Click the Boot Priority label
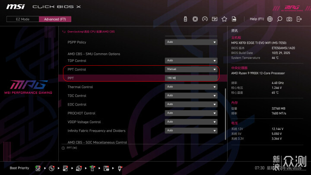 pos(19,168)
